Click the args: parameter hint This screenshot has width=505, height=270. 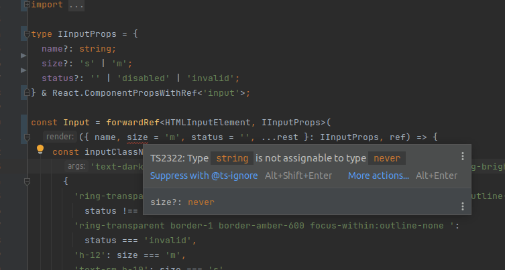pyautogui.click(x=76, y=166)
